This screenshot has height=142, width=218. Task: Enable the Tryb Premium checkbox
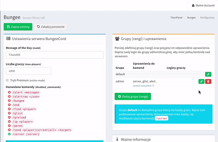click(7, 80)
